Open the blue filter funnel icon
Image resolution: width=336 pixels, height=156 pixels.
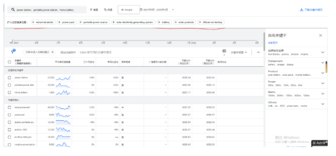(x=13, y=52)
